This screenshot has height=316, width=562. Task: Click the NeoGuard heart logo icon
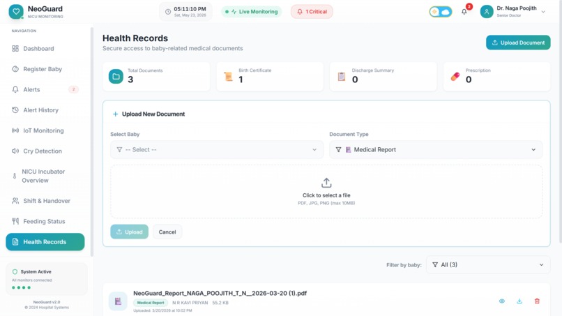16,12
